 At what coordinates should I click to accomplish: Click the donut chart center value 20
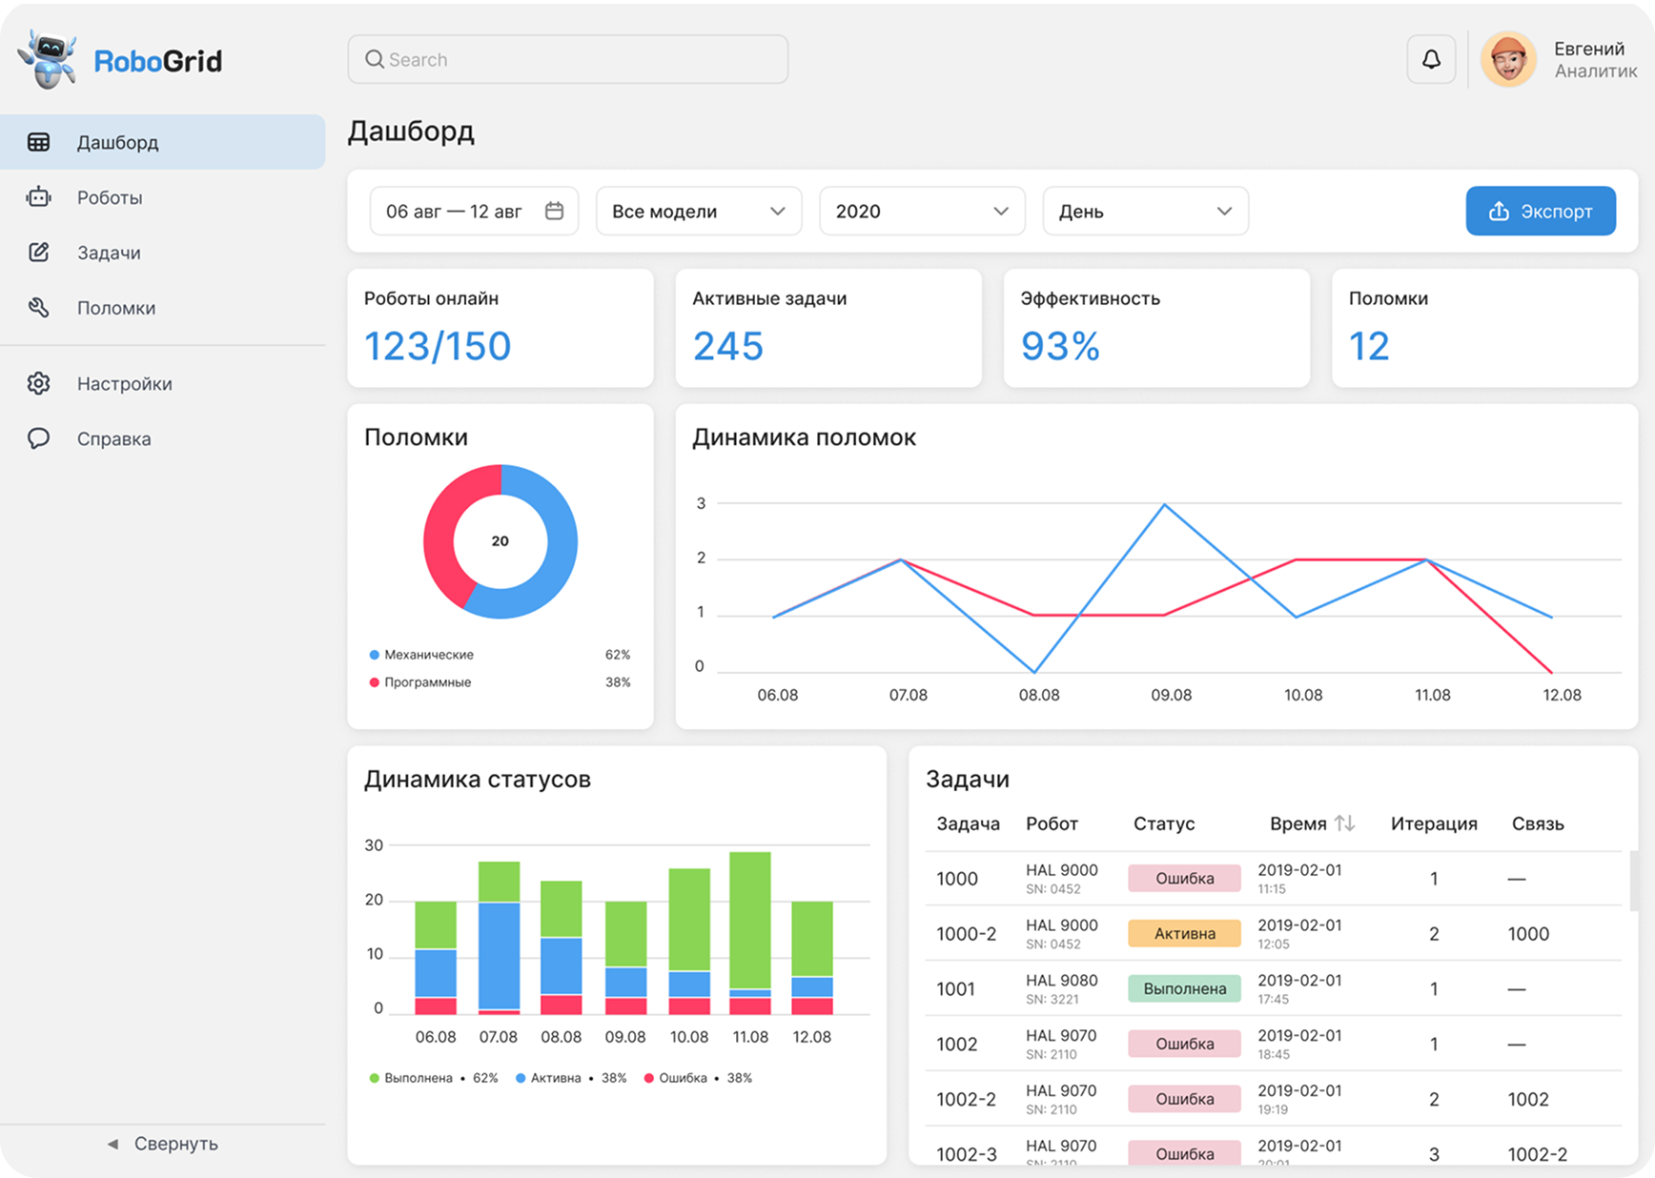[x=501, y=541]
